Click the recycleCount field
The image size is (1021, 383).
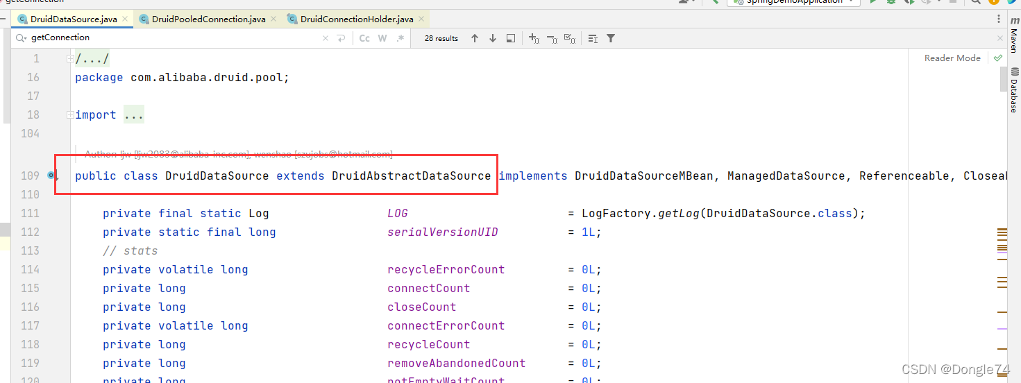(428, 345)
